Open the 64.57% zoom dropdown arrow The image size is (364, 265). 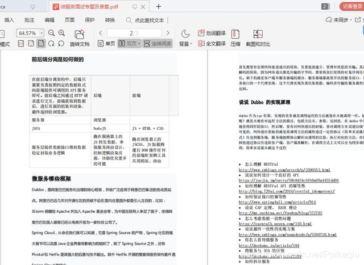tap(42, 33)
